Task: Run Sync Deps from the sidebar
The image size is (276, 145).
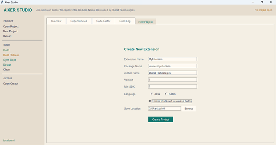Action: (10, 60)
